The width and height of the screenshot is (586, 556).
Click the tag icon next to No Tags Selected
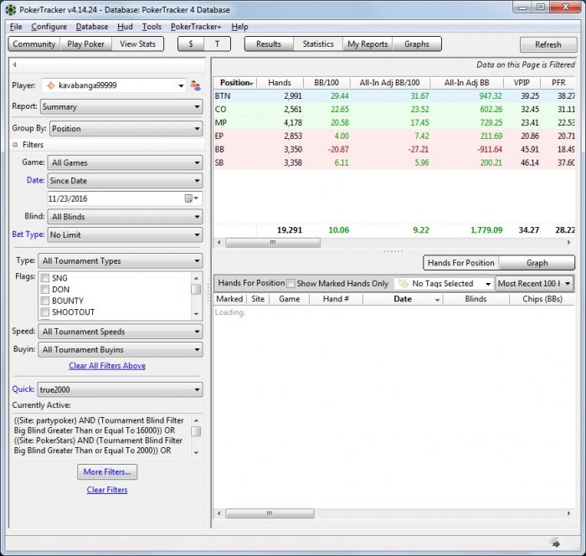click(403, 284)
